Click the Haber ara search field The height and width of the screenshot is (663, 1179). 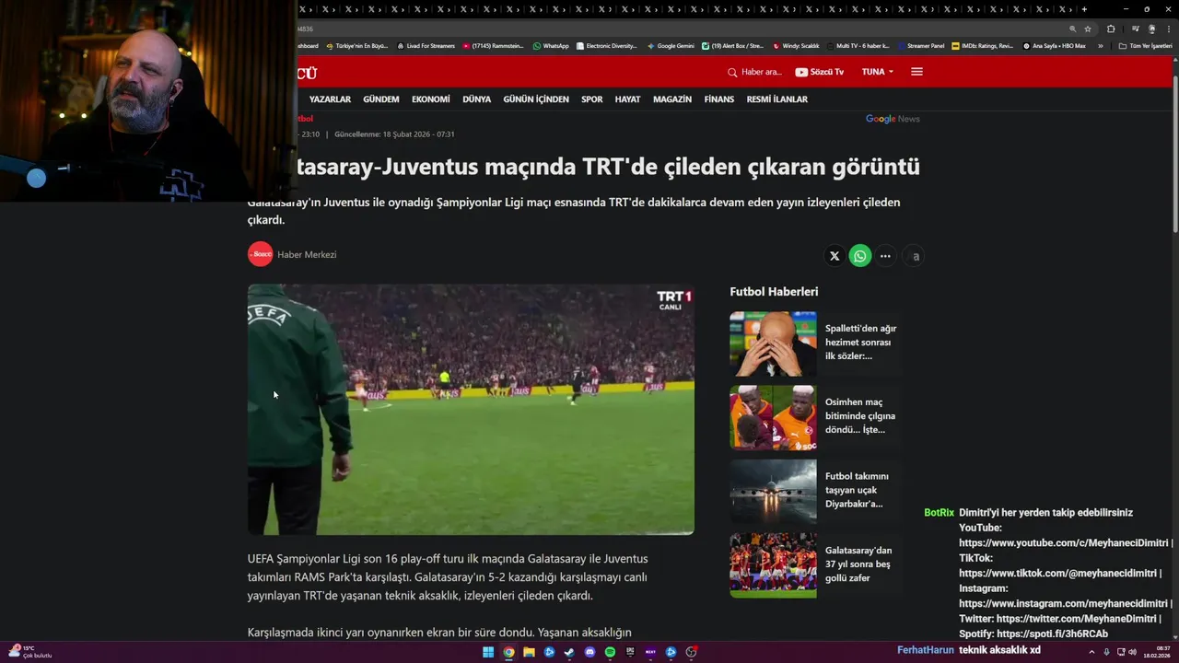pyautogui.click(x=762, y=72)
